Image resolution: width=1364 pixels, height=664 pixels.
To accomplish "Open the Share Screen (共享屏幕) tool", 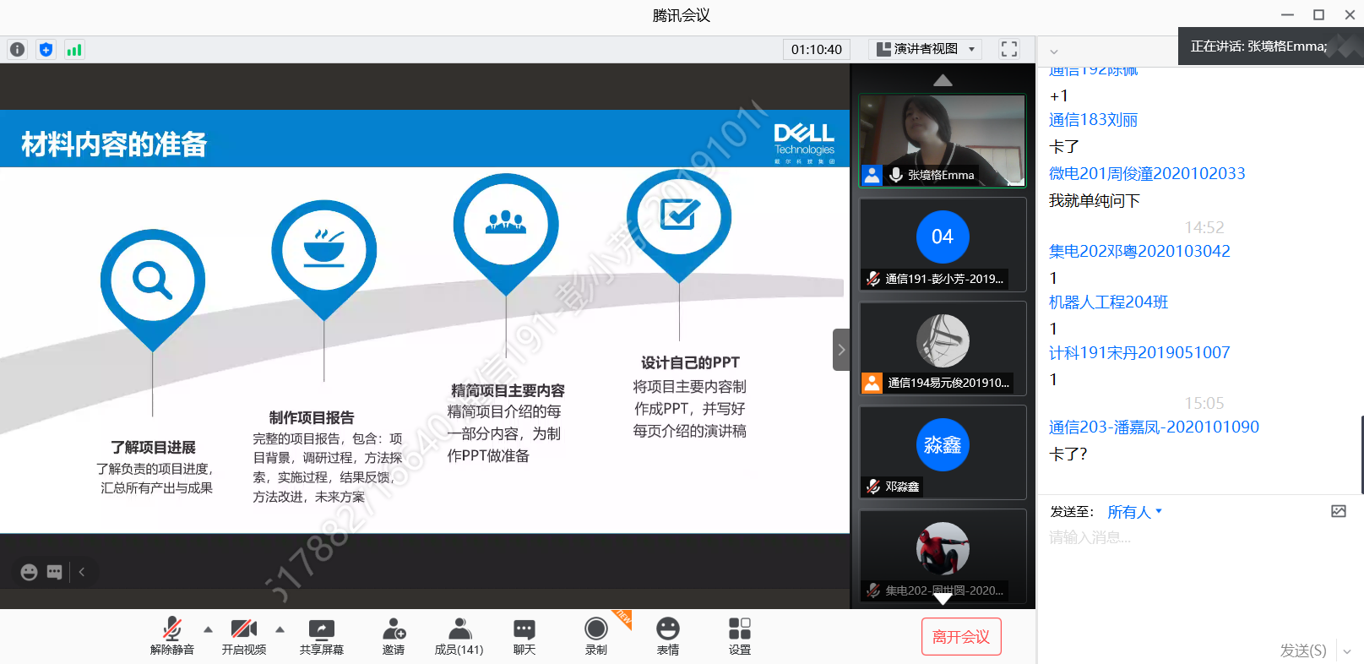I will point(321,636).
